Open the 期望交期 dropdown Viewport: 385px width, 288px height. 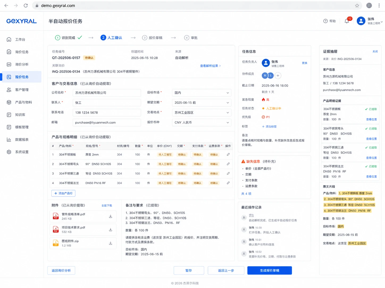[202, 103]
